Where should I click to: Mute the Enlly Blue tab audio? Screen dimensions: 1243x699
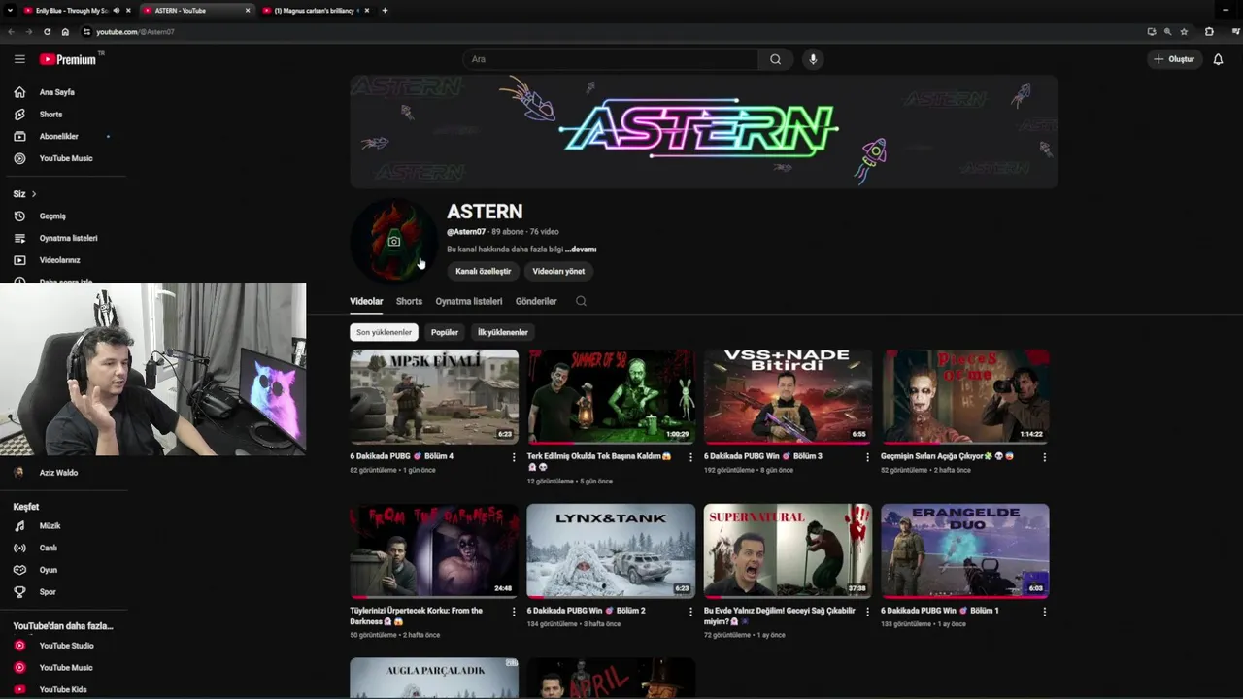pyautogui.click(x=117, y=11)
